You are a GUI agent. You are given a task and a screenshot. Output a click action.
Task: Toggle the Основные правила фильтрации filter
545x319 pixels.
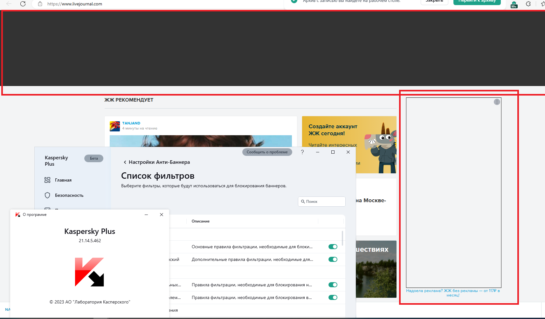[333, 247]
